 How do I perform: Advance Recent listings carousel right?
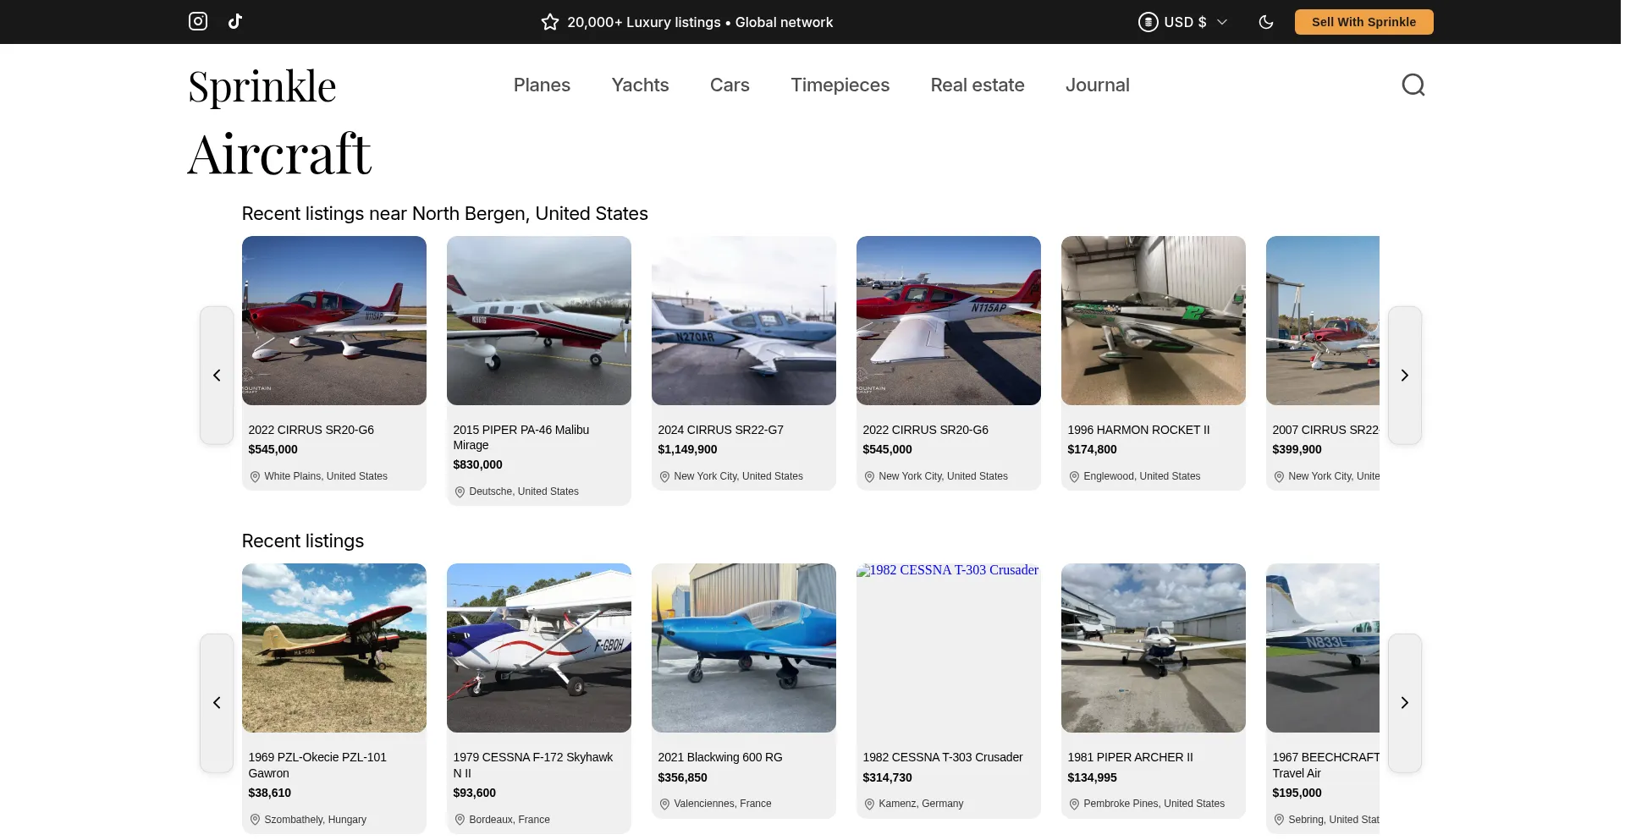click(x=1404, y=703)
